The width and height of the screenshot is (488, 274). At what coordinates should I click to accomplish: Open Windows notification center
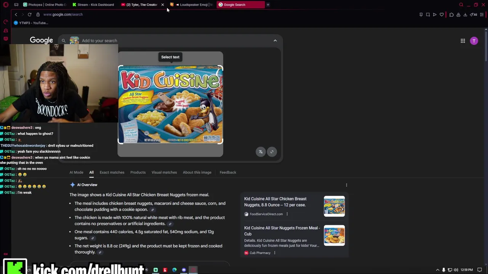point(480,270)
